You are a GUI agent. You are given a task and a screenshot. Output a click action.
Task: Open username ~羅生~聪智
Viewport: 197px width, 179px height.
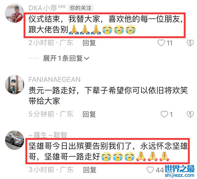tap(48, 135)
